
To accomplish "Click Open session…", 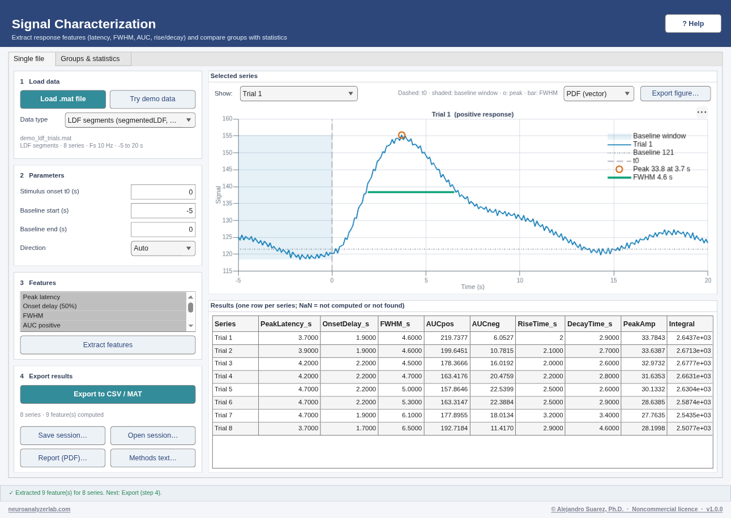I will pos(153,435).
